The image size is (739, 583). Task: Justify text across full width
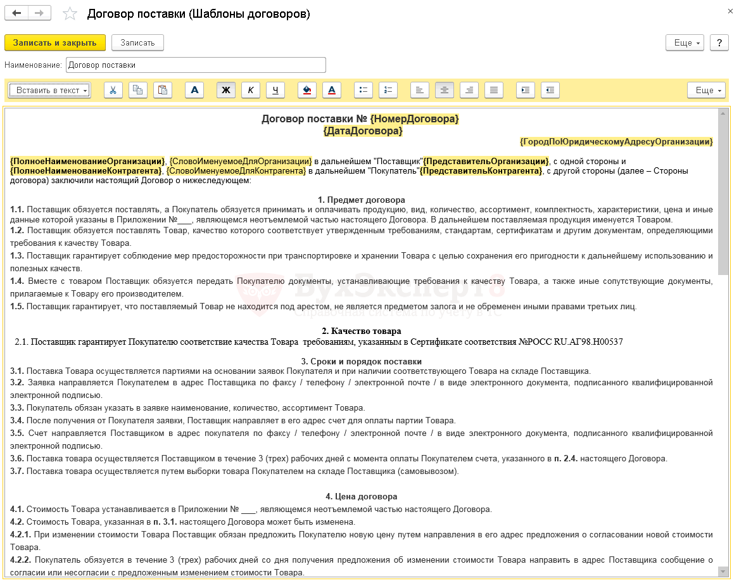click(x=494, y=91)
